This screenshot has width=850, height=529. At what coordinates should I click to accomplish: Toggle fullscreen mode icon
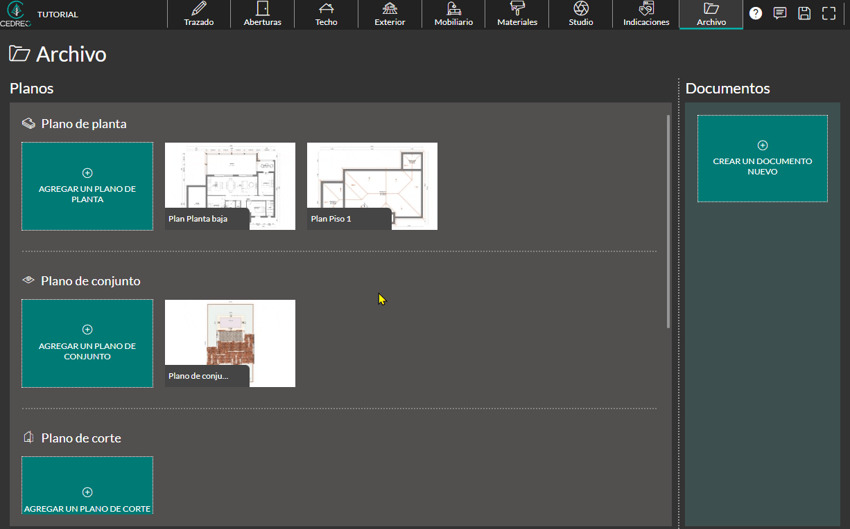(x=829, y=13)
